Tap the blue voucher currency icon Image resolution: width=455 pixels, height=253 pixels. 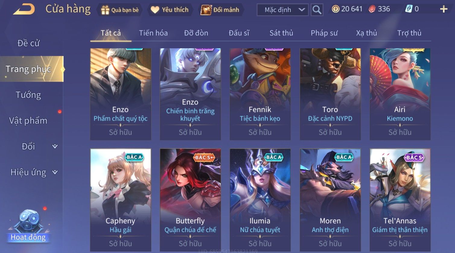pyautogui.click(x=408, y=9)
